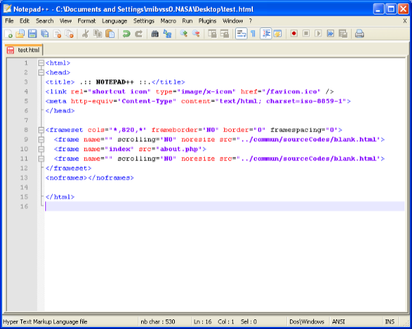This screenshot has width=412, height=329.
Task: Paste using the clipboard icon
Action: point(110,34)
